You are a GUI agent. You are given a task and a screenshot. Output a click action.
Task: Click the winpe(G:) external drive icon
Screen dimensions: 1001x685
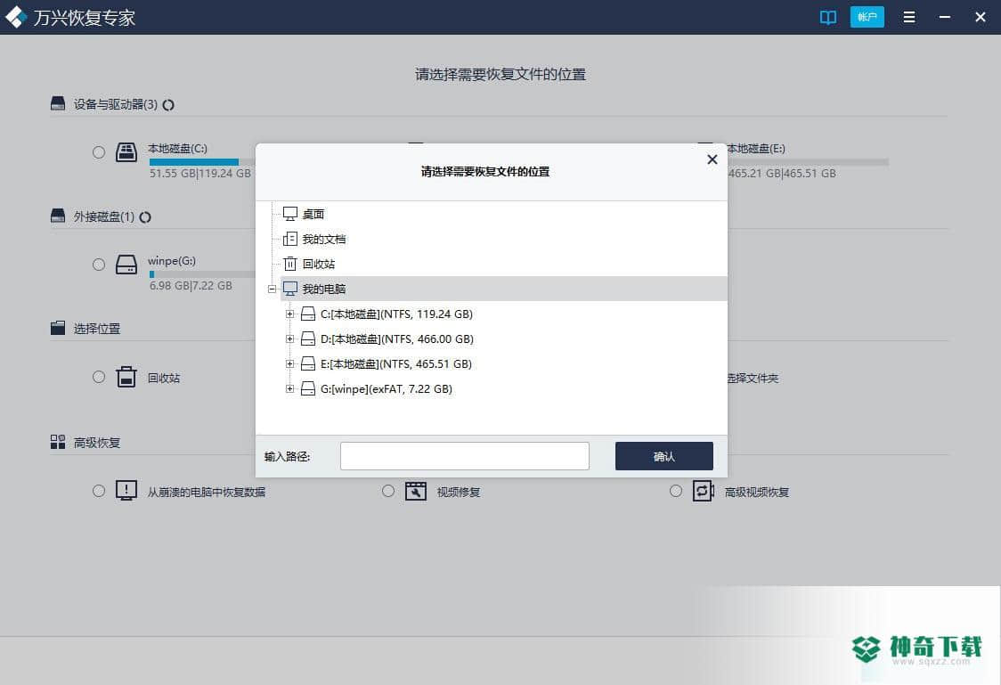coord(126,265)
